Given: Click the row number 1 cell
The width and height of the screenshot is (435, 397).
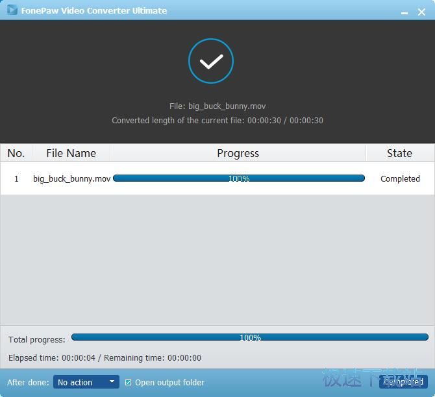Looking at the screenshot, I should tap(16, 179).
